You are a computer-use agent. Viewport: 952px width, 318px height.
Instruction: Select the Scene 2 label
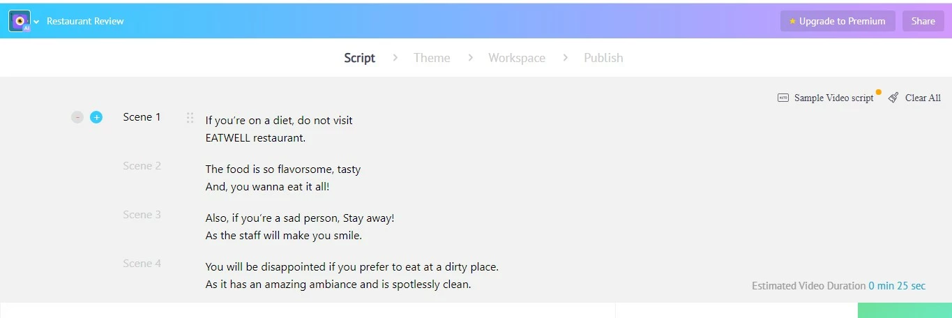click(142, 166)
